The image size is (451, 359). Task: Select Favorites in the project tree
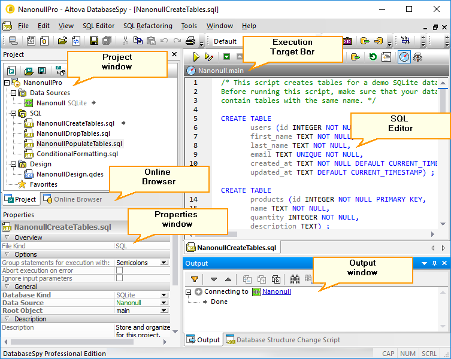44,184
